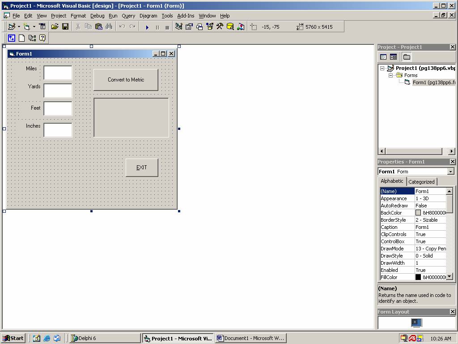The height and width of the screenshot is (344, 458).
Task: Click View Object icon in Project panel
Action: click(x=393, y=57)
